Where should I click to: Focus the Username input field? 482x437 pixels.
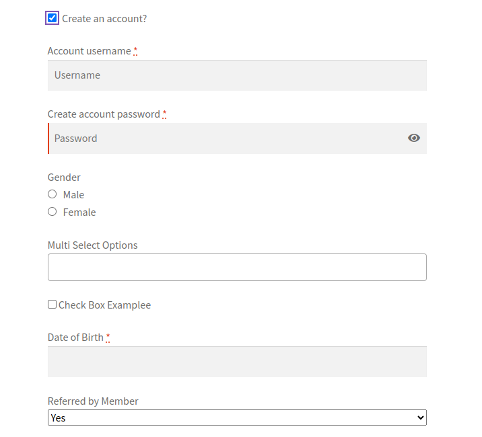tap(237, 75)
